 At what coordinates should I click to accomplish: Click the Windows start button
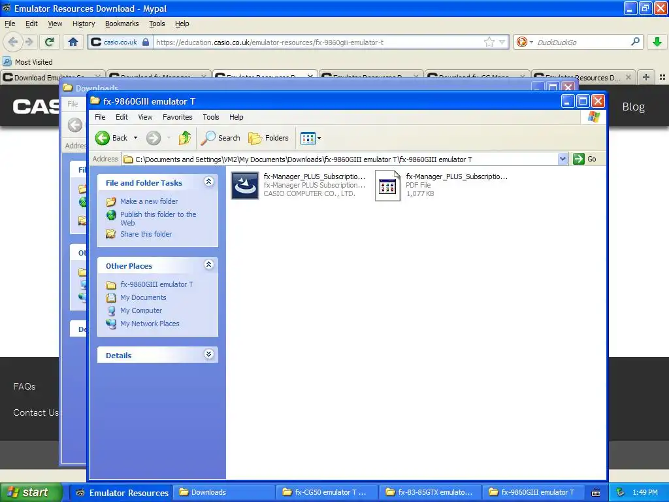(x=31, y=492)
